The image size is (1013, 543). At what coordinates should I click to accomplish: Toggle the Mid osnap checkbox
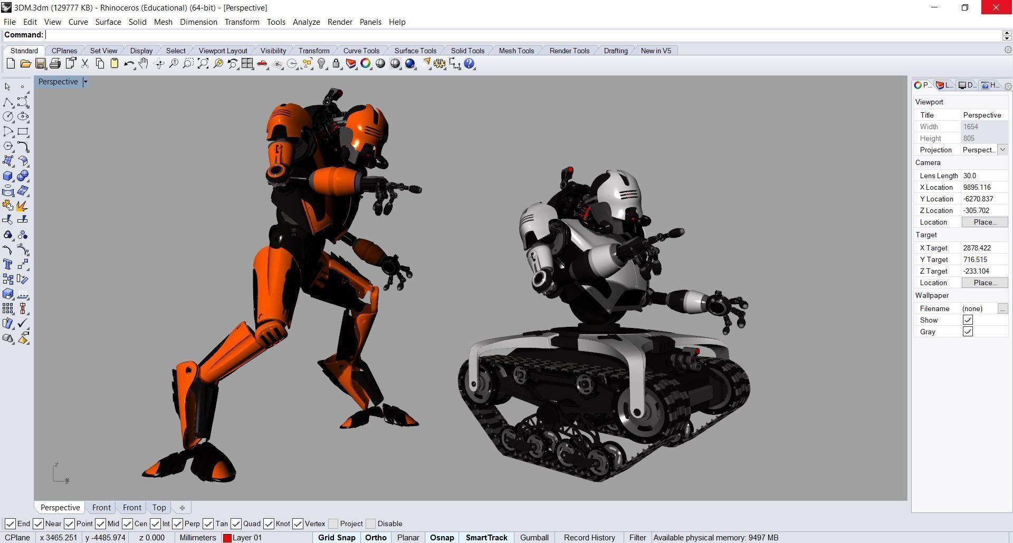[x=100, y=523]
